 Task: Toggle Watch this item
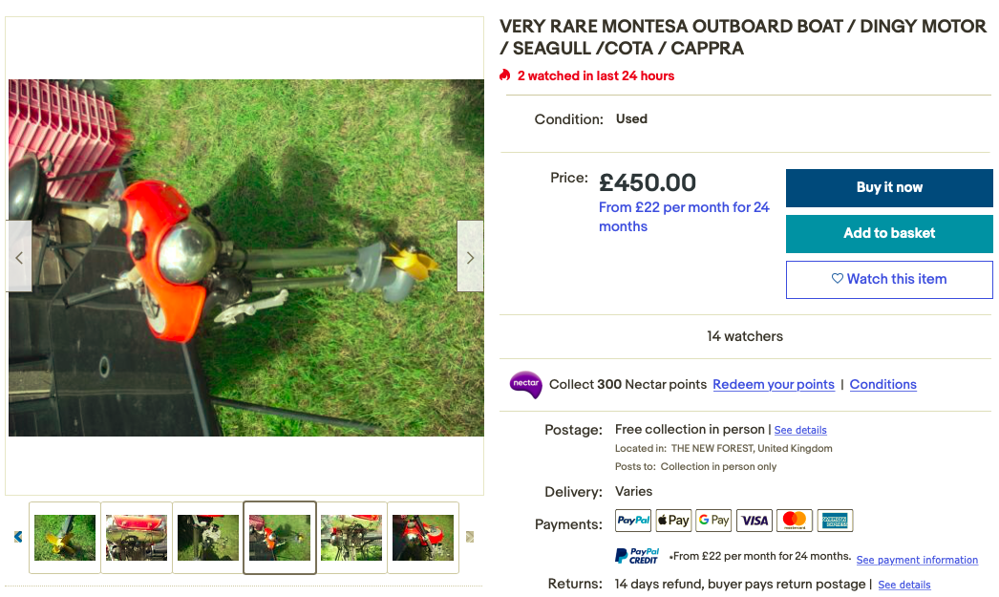(889, 280)
